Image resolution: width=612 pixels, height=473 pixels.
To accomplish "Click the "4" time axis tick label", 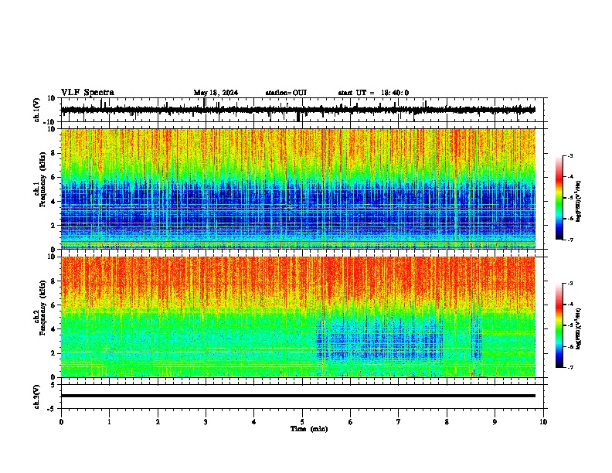I will pyautogui.click(x=254, y=422).
